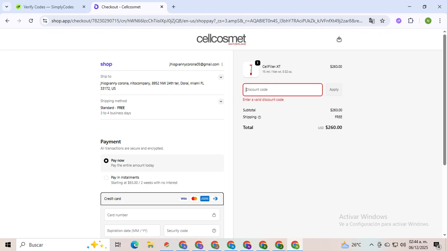The height and width of the screenshot is (251, 447).
Task: Click the Shipping info icon
Action: tap(259, 117)
